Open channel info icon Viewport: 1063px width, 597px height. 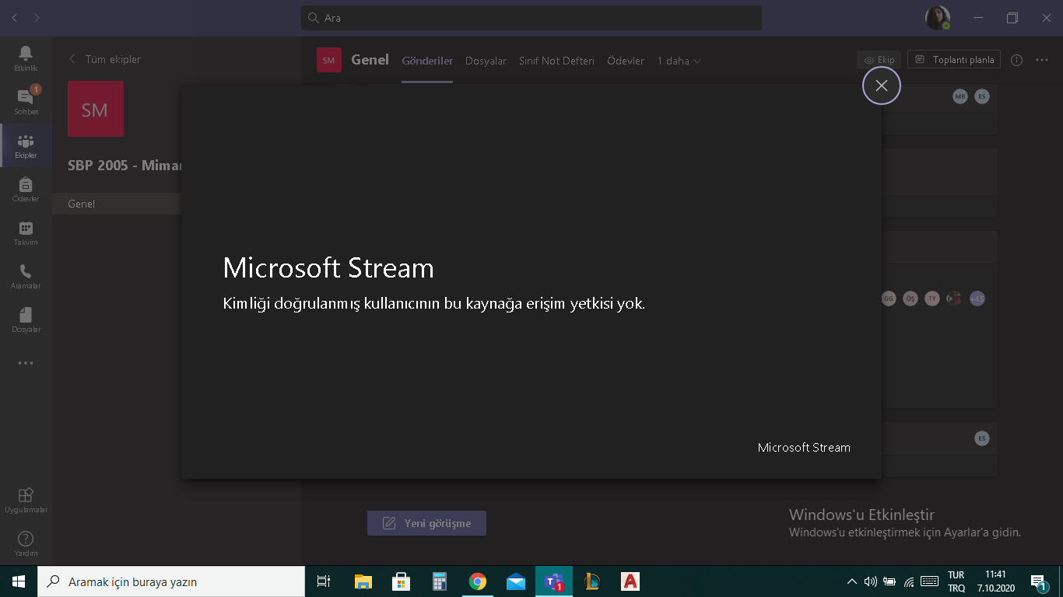(x=1016, y=60)
